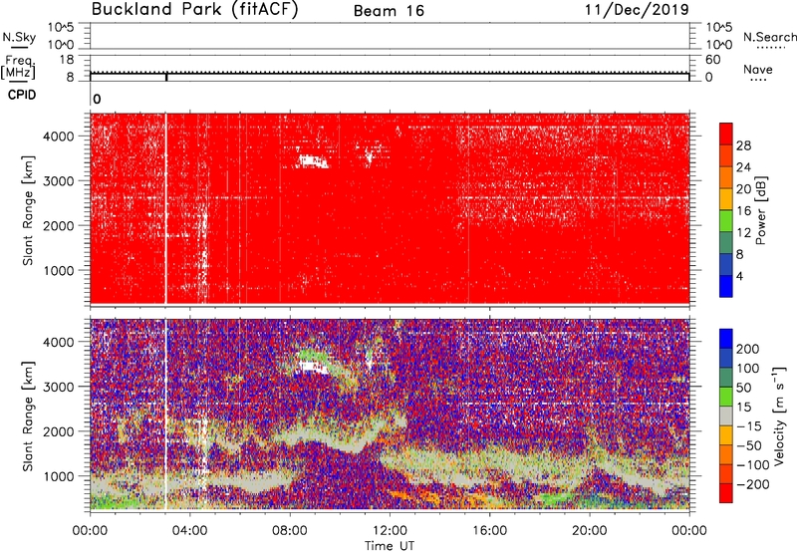Click the CPID value '0'

click(x=97, y=100)
